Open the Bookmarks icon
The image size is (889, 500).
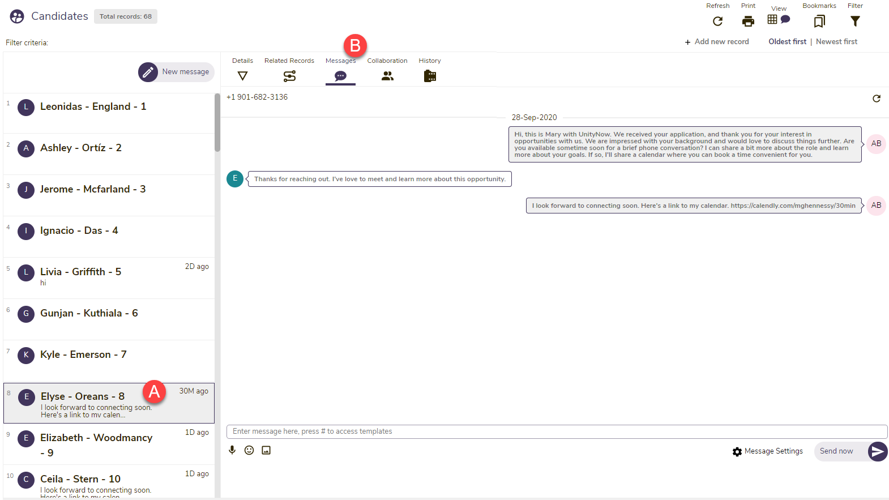click(819, 22)
